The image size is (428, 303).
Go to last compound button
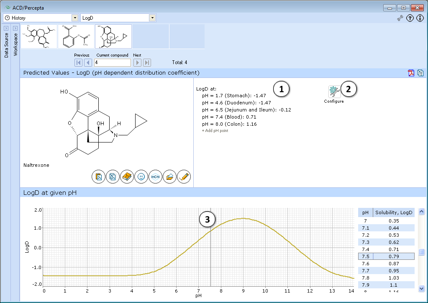(x=147, y=62)
